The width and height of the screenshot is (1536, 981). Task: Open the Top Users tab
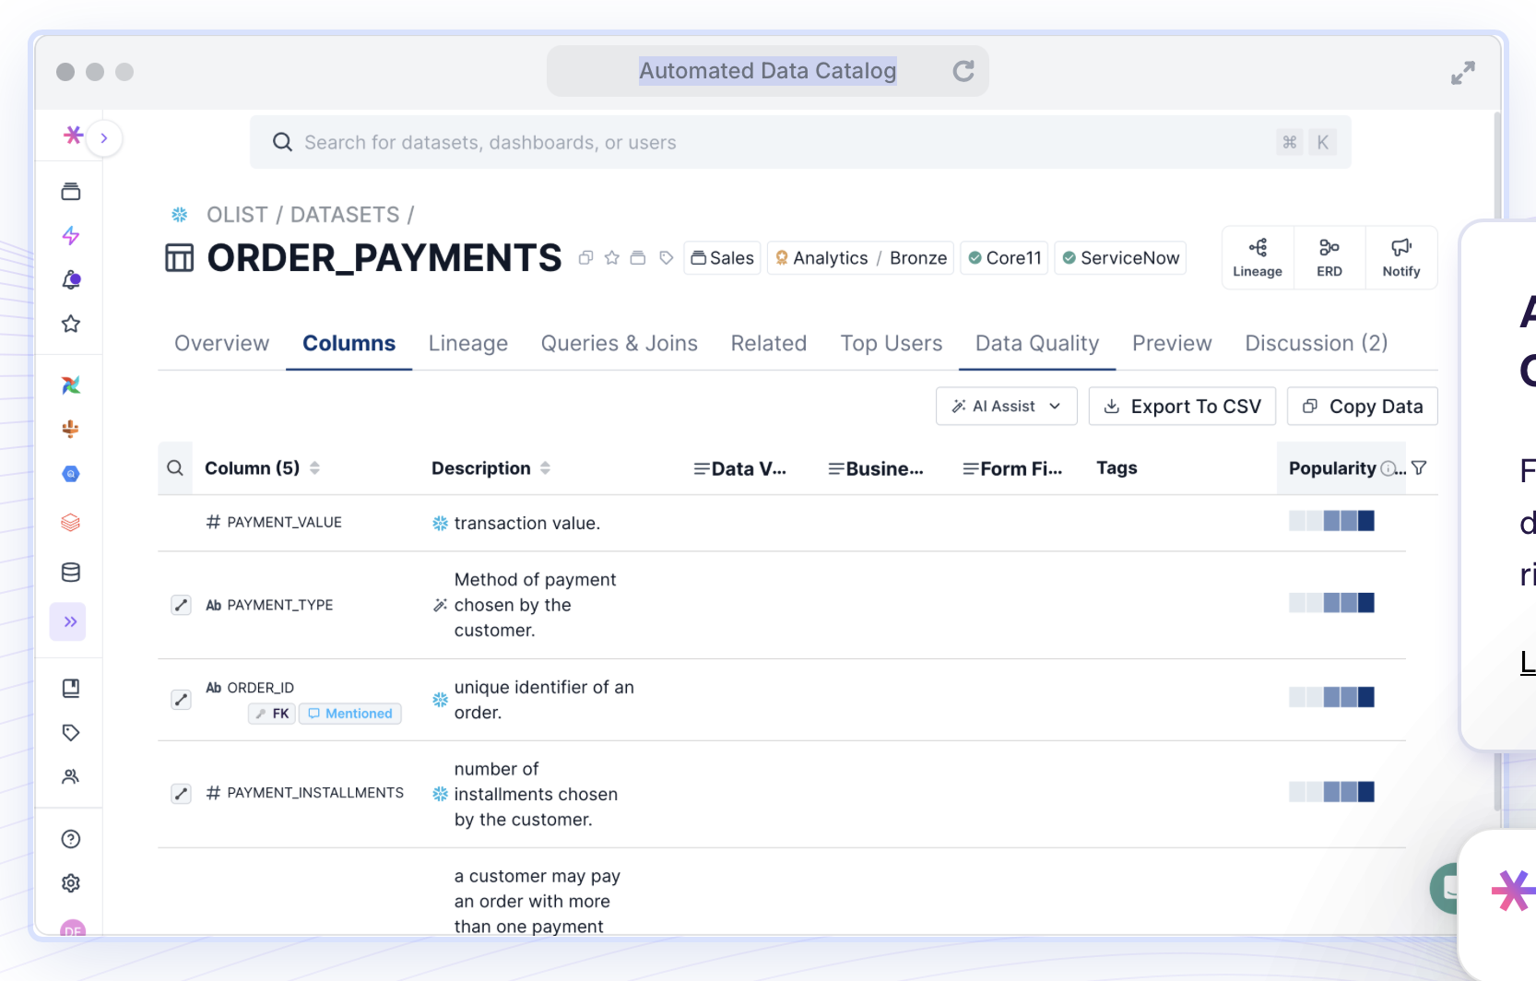click(892, 343)
